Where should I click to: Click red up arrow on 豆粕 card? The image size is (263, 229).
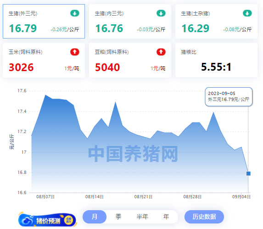coord(161,52)
